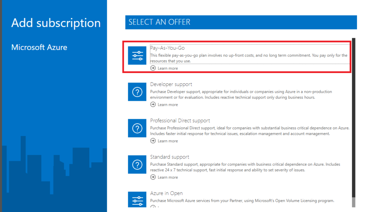Click the Pay-As-You-Go sliders icon
Image resolution: width=391 pixels, height=212 pixels.
click(x=137, y=55)
